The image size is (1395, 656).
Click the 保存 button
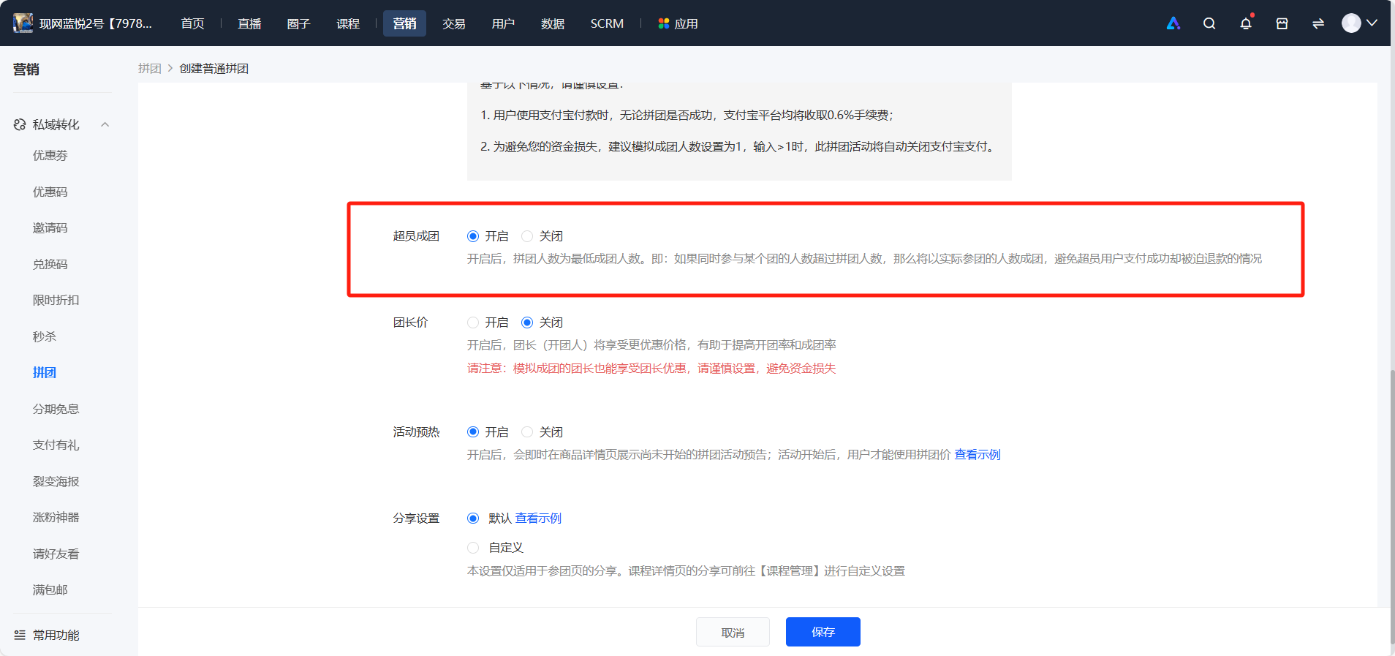click(823, 632)
